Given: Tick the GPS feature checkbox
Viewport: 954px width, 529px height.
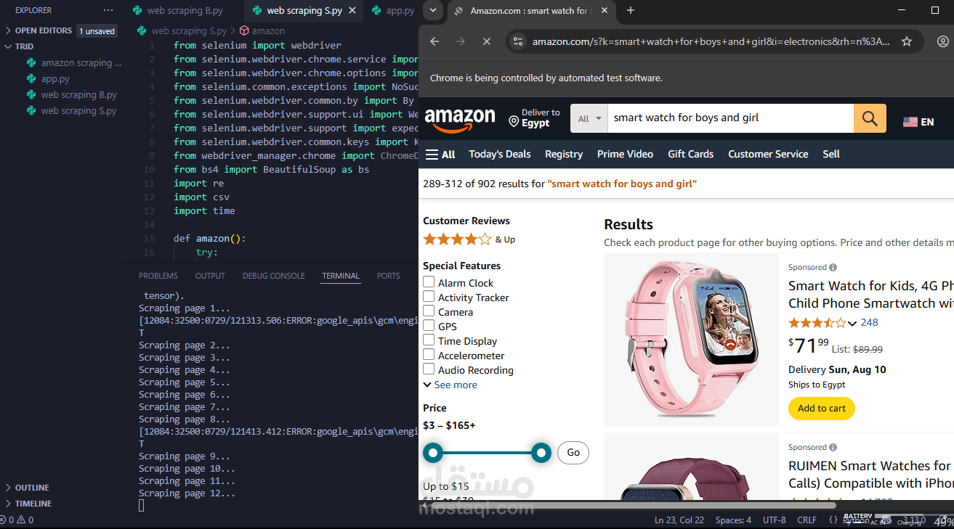Looking at the screenshot, I should pyautogui.click(x=429, y=326).
